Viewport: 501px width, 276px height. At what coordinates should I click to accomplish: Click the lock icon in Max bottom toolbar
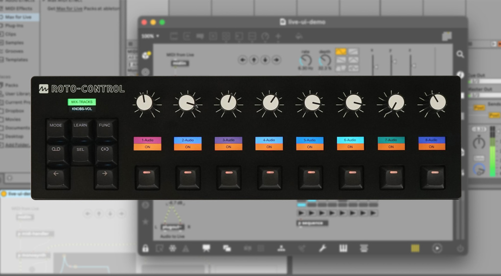[145, 248]
